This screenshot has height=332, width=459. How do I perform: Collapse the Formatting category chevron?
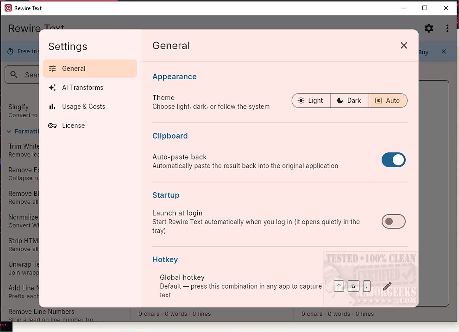(x=9, y=131)
